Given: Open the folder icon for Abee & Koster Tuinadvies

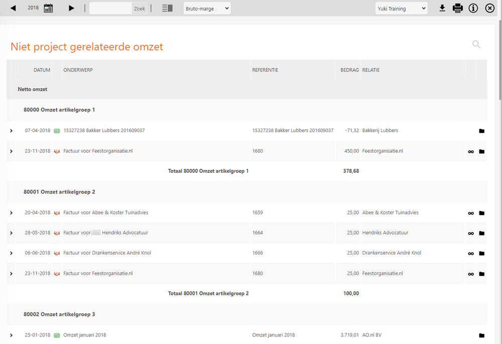Looking at the screenshot, I should pos(481,213).
